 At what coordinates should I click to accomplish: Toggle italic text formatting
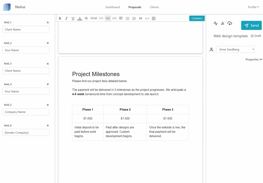[x=66, y=18]
